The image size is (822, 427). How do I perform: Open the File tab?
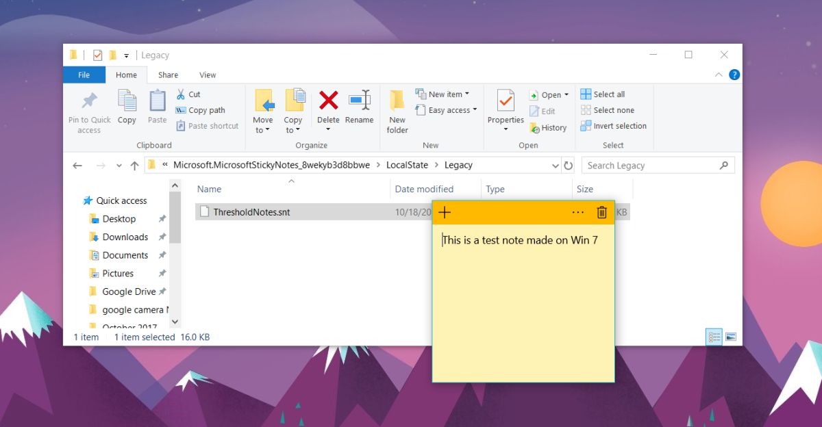(84, 75)
